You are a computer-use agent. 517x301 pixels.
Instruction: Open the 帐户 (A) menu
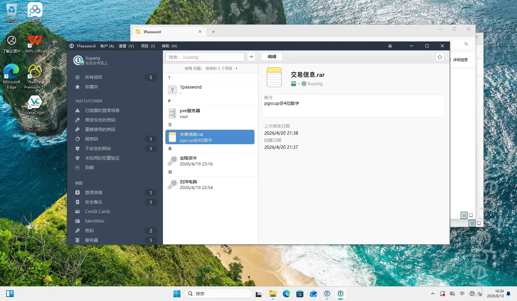(107, 46)
